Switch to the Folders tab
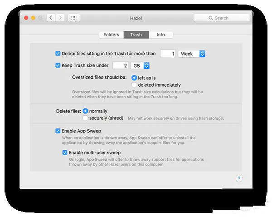Image resolution: width=272 pixels, height=217 pixels. click(x=112, y=35)
